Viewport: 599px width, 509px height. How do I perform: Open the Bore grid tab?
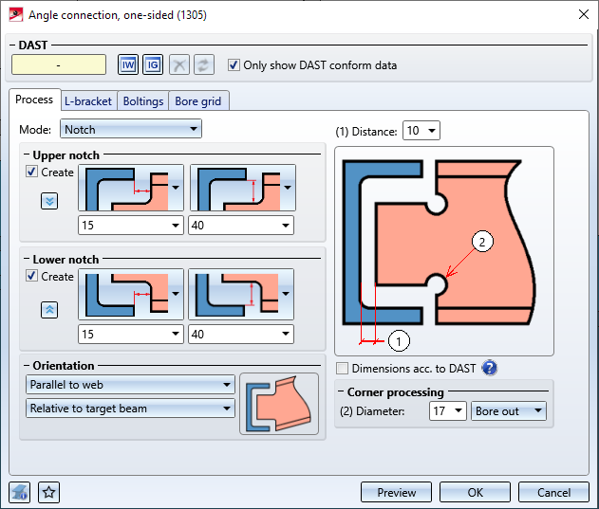[x=197, y=101]
